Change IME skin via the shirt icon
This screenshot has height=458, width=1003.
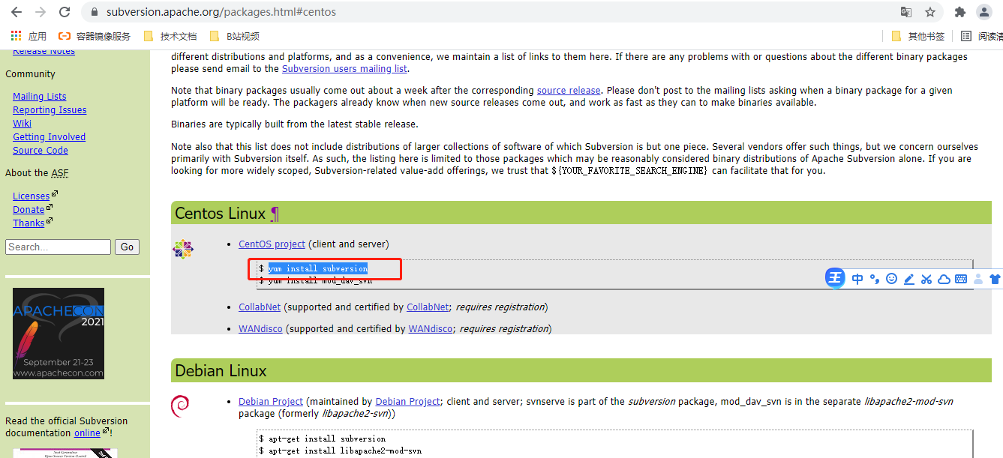coord(996,278)
